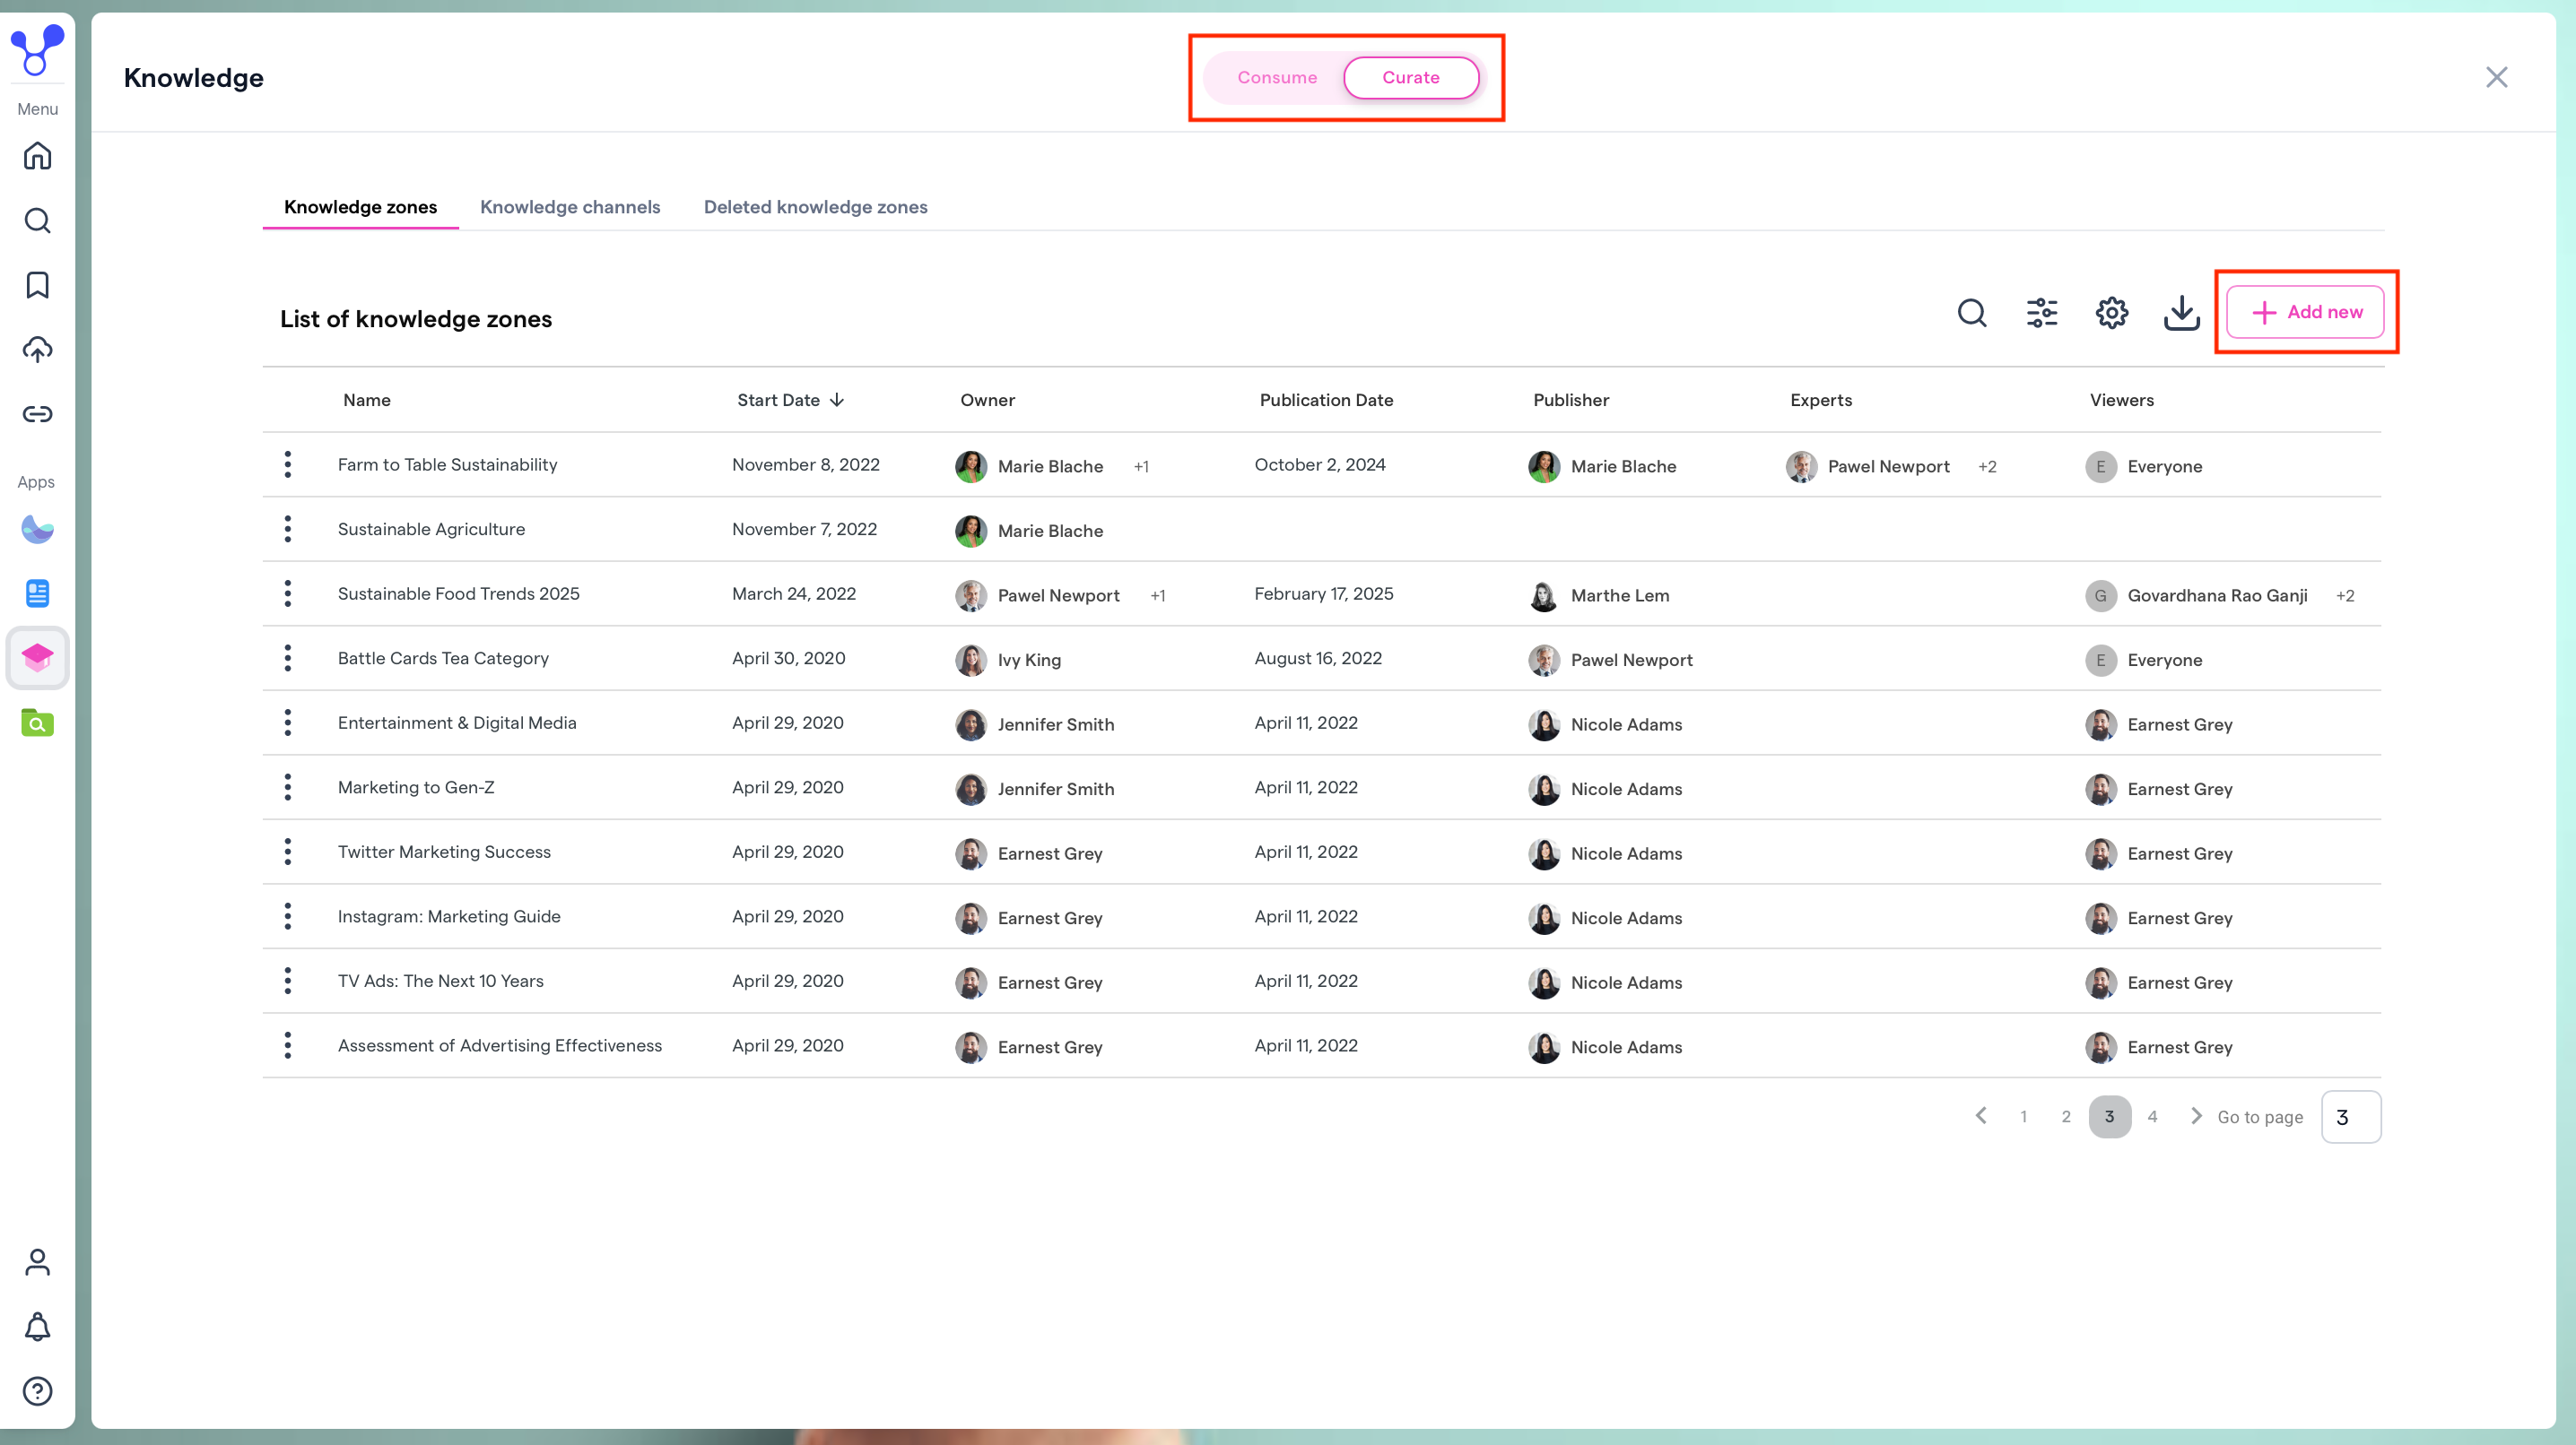
Task: Open Sustainable Agriculture zone
Action: coord(431,529)
